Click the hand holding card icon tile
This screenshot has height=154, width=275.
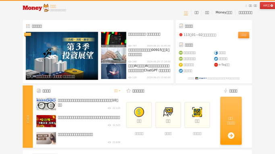tap(168, 115)
